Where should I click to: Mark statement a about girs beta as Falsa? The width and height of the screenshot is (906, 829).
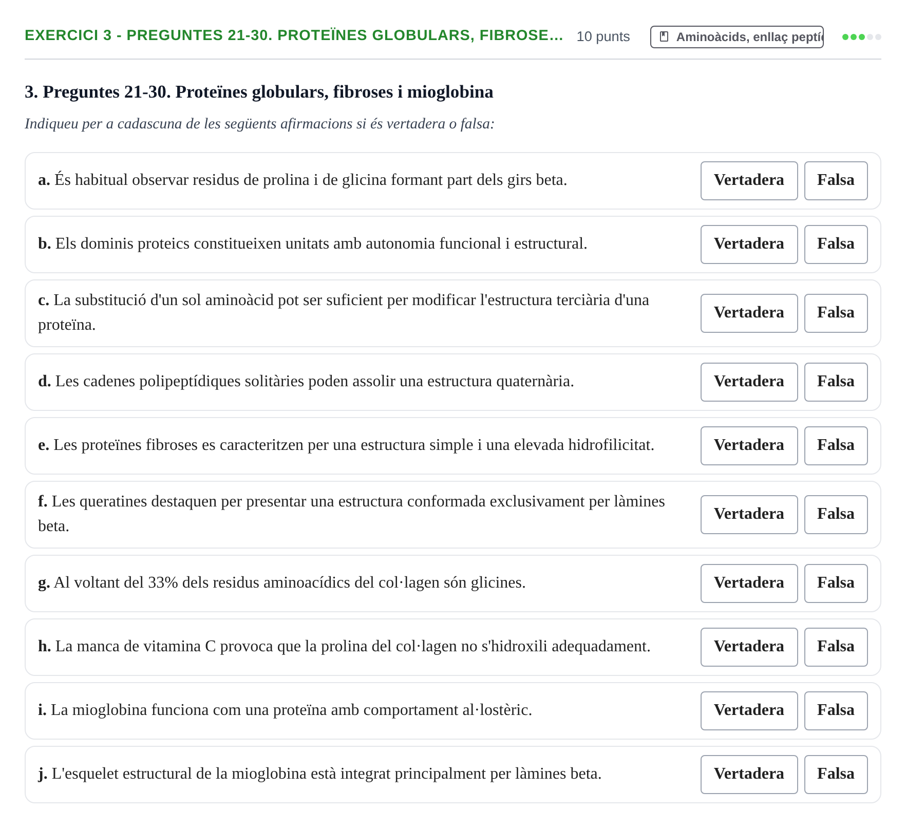(x=836, y=181)
